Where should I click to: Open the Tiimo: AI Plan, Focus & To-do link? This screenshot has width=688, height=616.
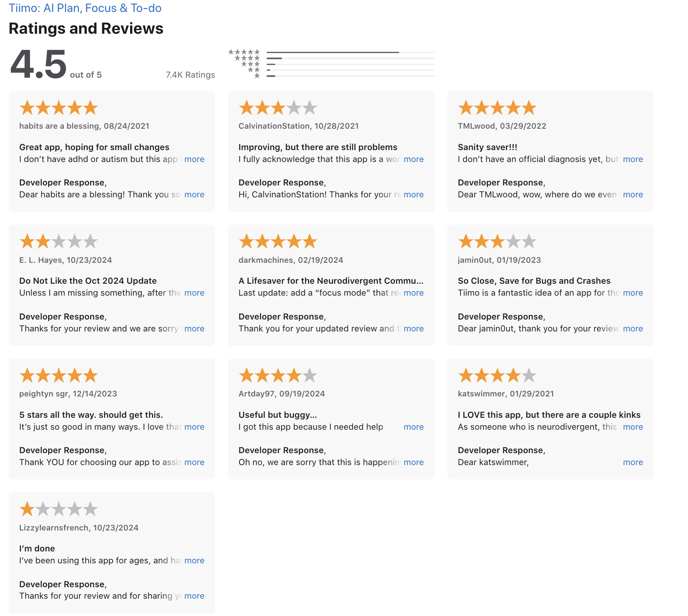pos(86,8)
